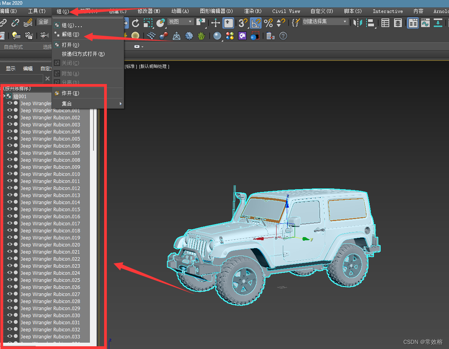The width and height of the screenshot is (449, 349).
Task: Activate the Select and Manipulate tool
Action: 215,23
